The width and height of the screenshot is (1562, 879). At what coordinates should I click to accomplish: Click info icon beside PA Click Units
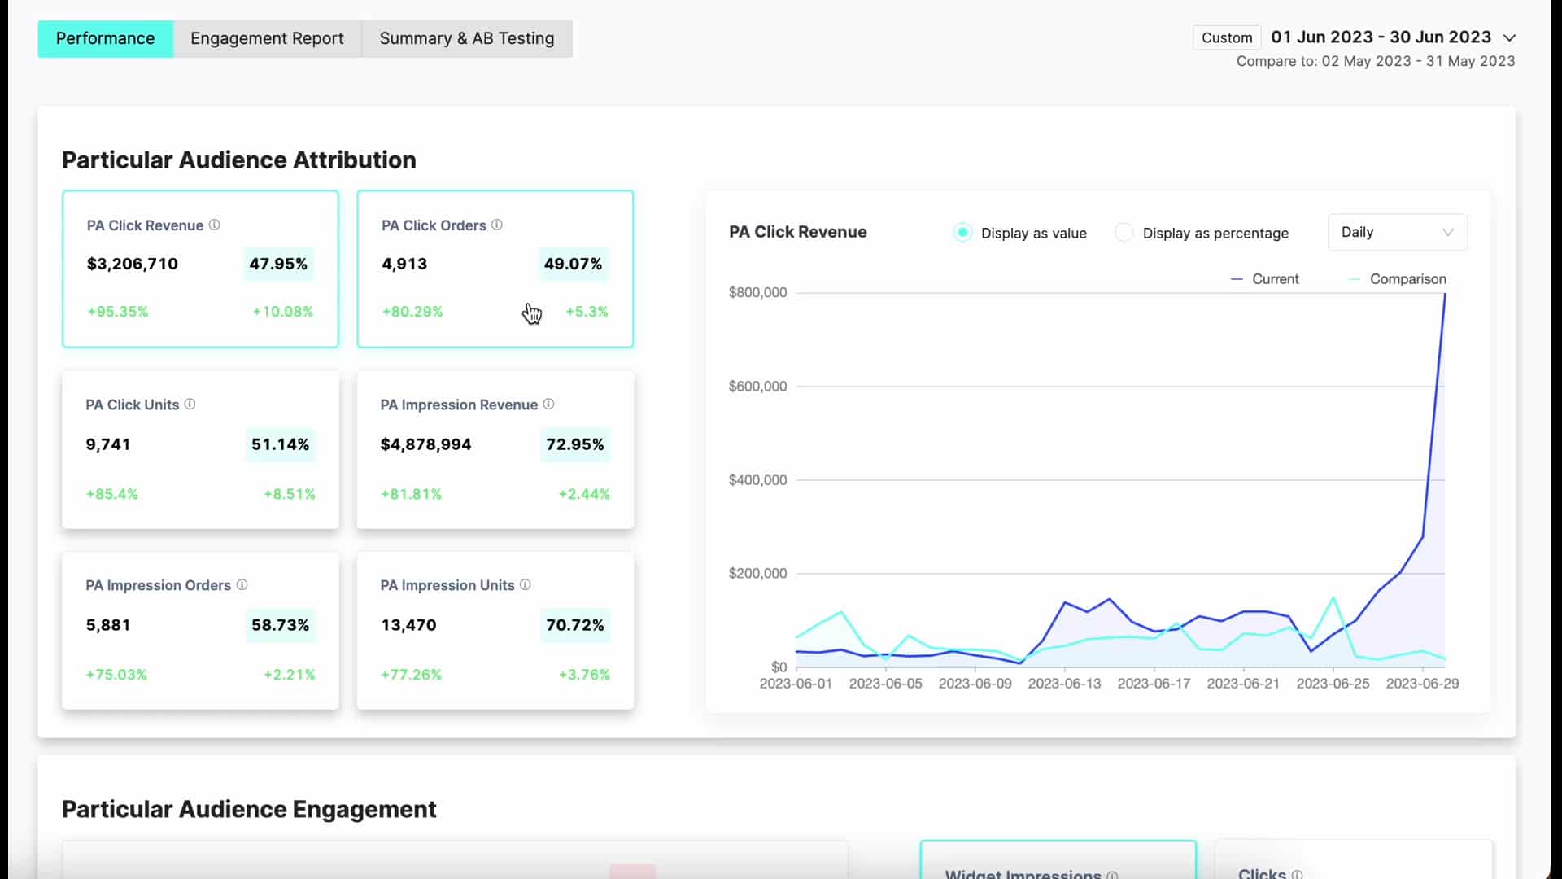click(190, 405)
